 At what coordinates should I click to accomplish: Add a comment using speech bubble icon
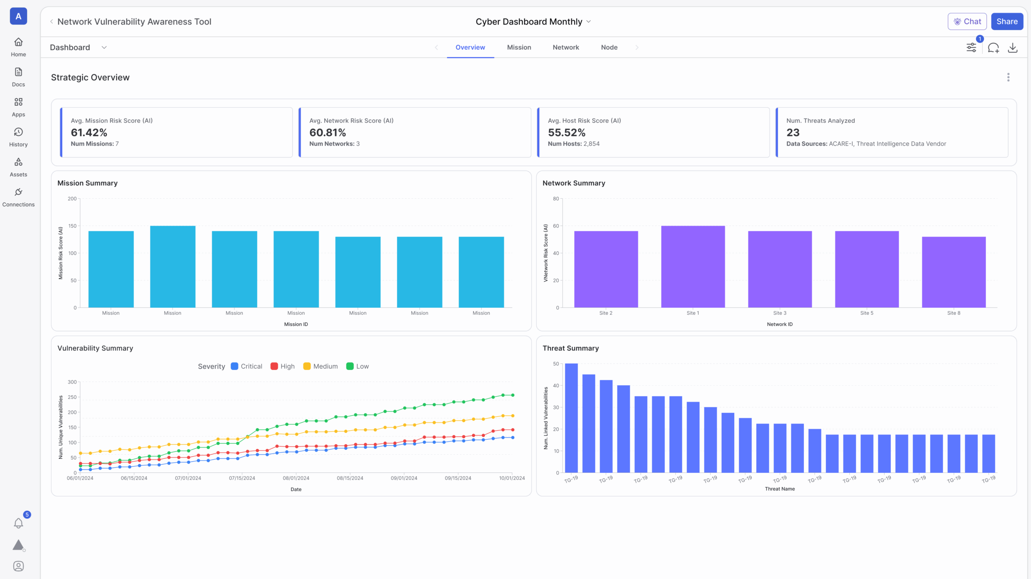click(x=994, y=48)
